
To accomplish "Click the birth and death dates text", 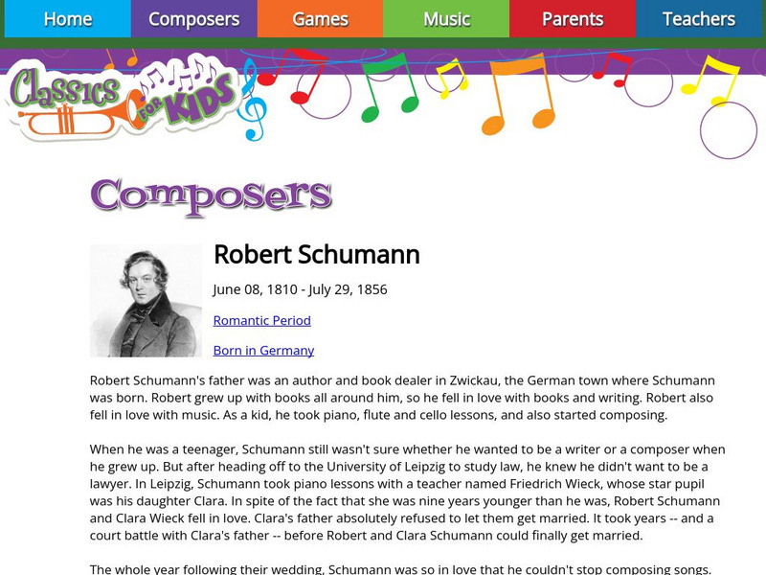I will (x=300, y=289).
